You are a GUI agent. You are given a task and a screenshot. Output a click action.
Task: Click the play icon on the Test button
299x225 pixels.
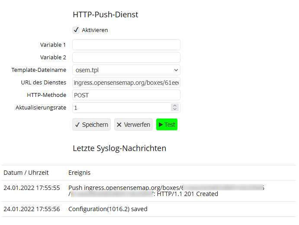click(x=161, y=125)
